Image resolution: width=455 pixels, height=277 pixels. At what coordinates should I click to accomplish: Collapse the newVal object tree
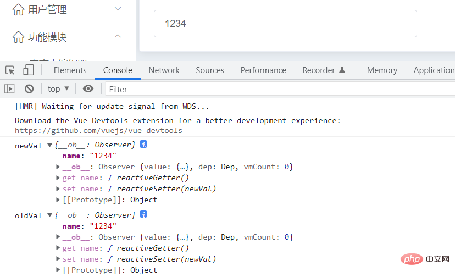(50, 145)
